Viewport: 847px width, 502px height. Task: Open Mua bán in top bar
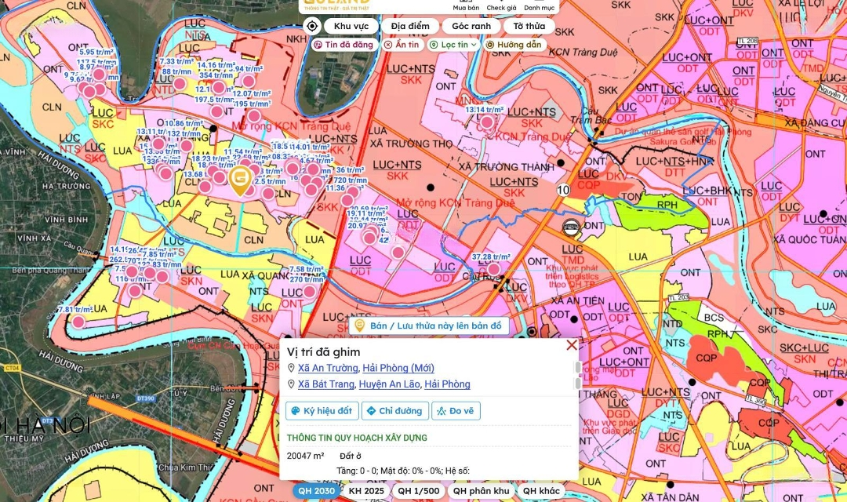[466, 7]
